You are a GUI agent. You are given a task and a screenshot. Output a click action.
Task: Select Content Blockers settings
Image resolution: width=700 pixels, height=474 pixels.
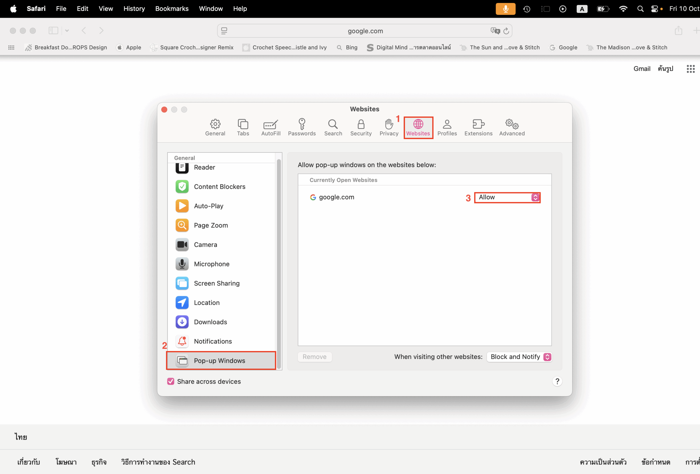(219, 186)
